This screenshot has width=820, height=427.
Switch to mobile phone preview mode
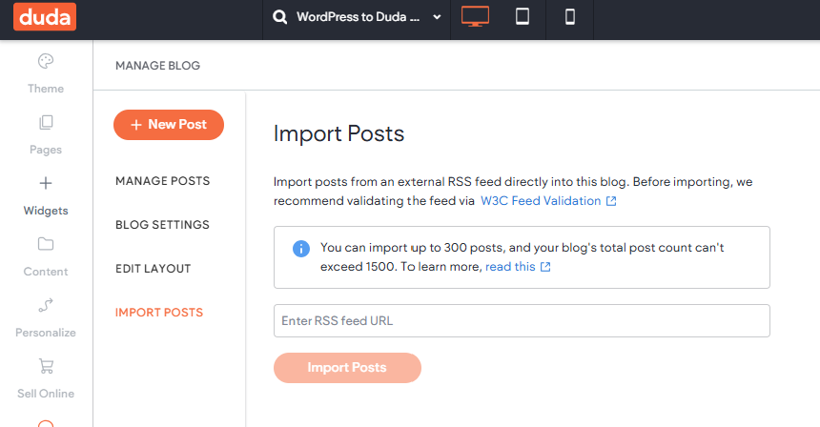(x=570, y=17)
